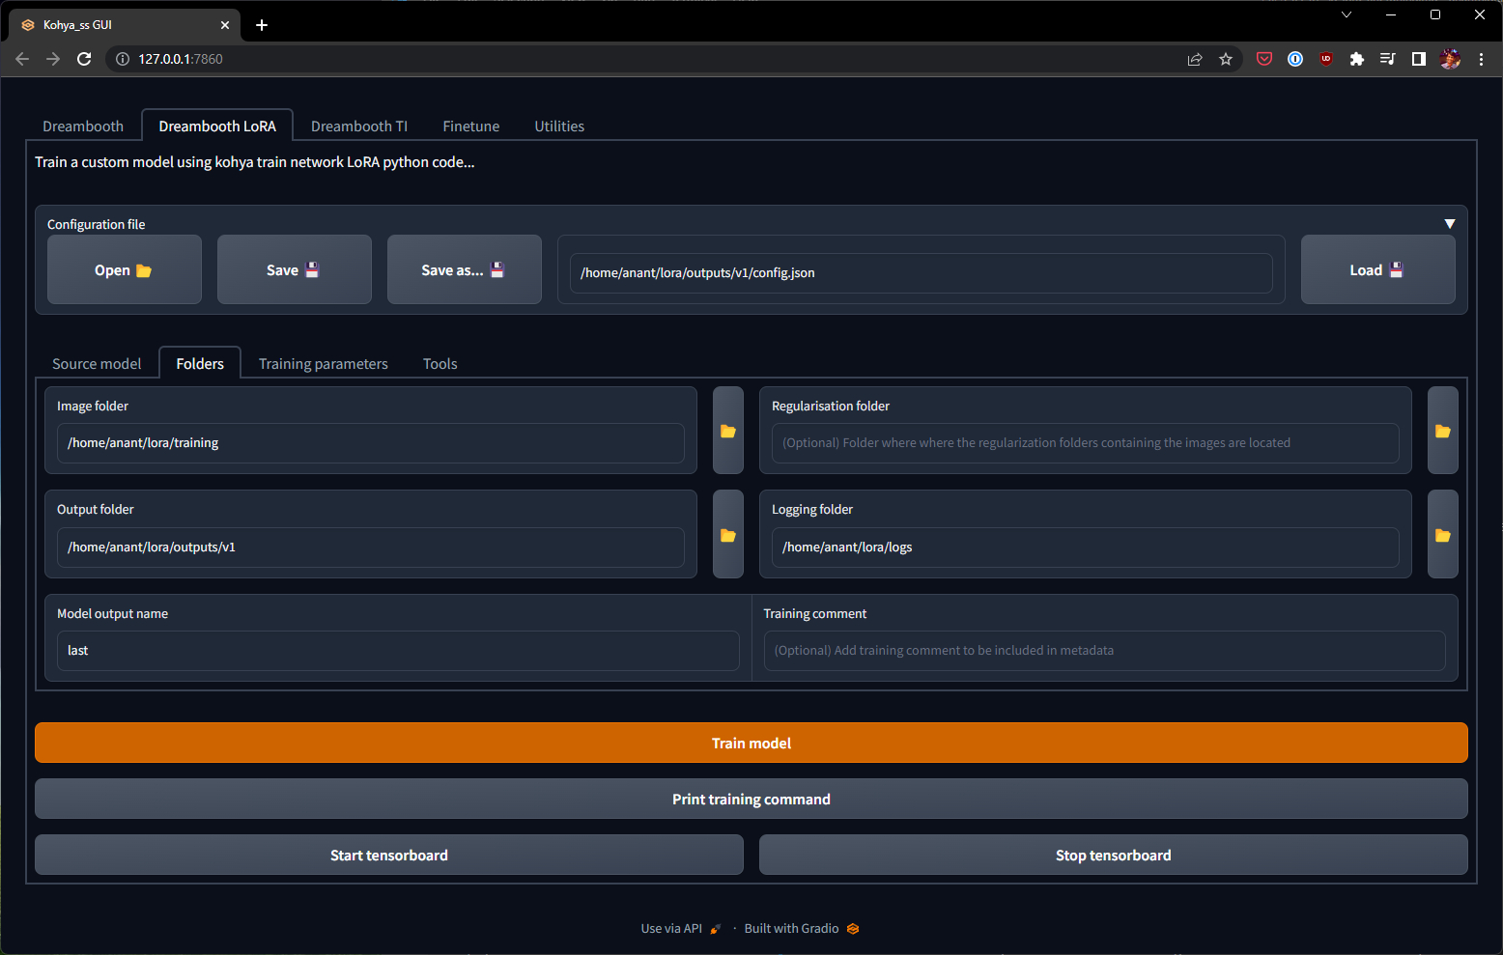
Task: Switch to the Source model tab
Action: (97, 364)
